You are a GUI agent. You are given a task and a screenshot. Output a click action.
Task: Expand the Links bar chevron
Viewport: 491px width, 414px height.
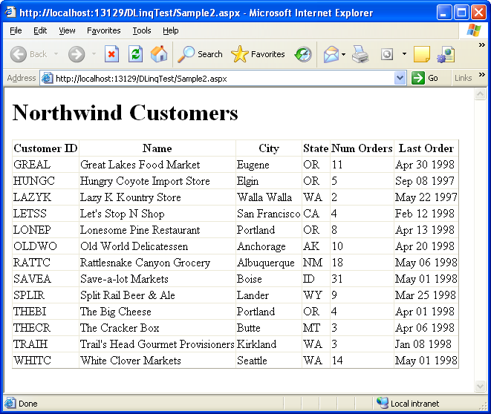[x=482, y=74]
